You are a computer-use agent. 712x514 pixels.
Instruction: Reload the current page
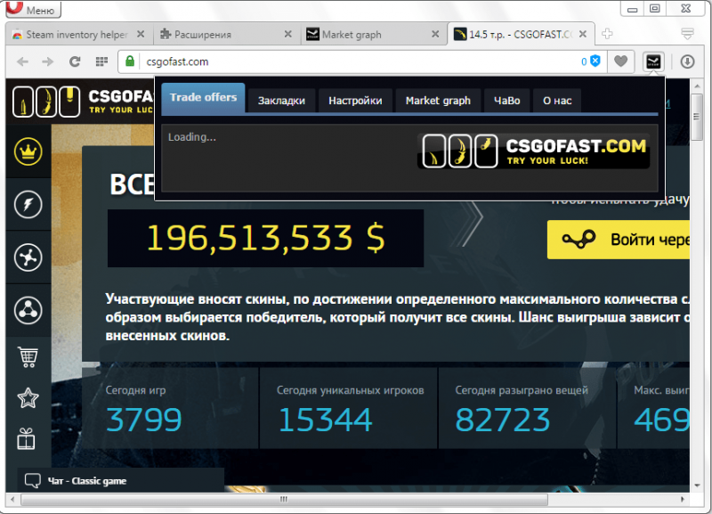click(x=75, y=61)
